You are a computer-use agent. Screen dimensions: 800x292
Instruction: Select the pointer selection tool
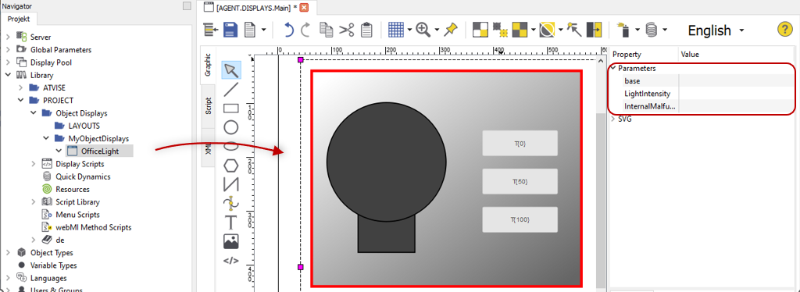pyautogui.click(x=231, y=69)
